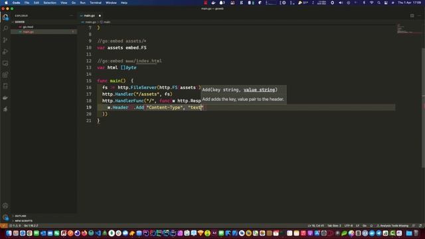
Task: Open the Terminal menu
Action: pos(96,3)
